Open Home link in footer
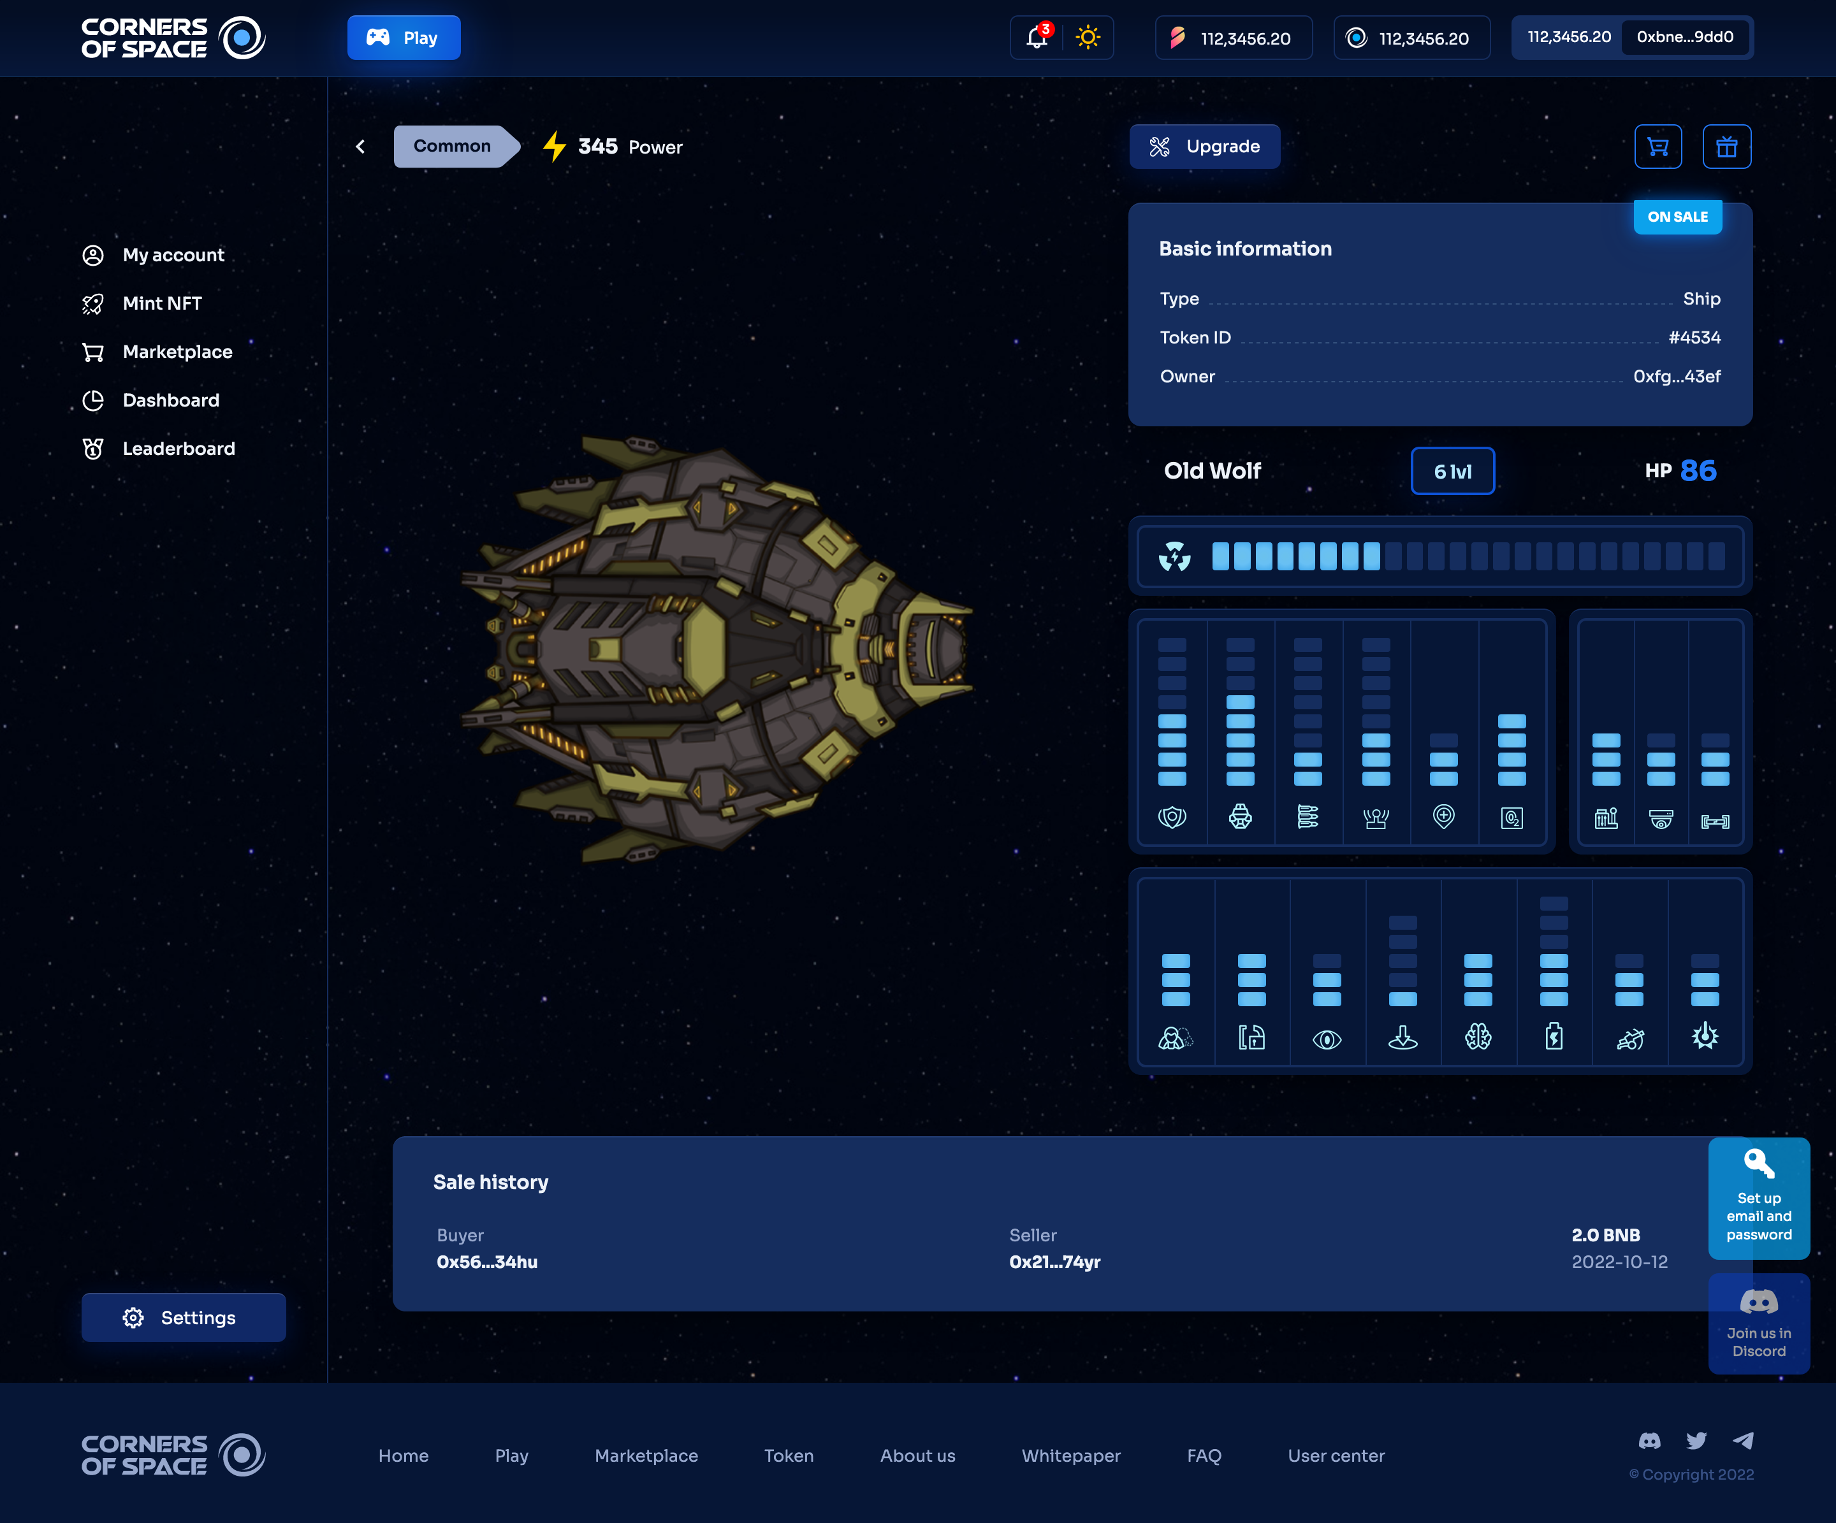This screenshot has width=1836, height=1523. click(403, 1455)
